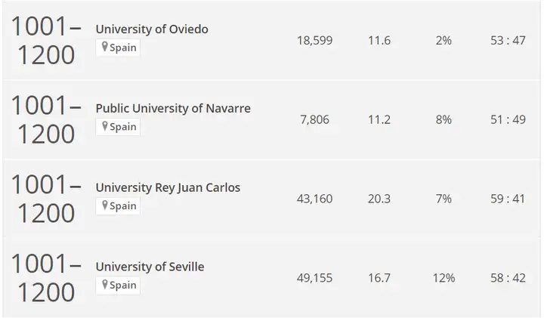Open University Rey Juan Carlos page
This screenshot has height=318, width=544.
pos(168,187)
